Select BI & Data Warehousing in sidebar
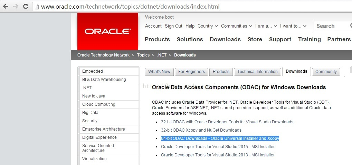 109,80
